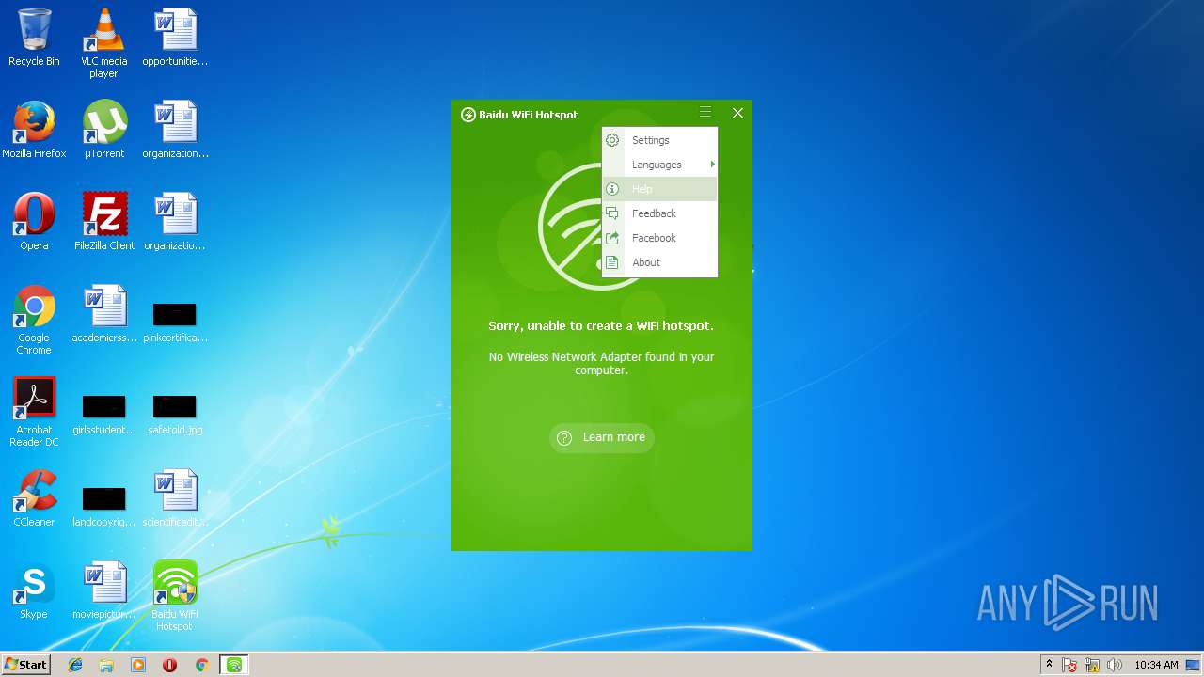Select the Opera desktop shortcut
This screenshot has height=677, width=1204.
point(34,222)
